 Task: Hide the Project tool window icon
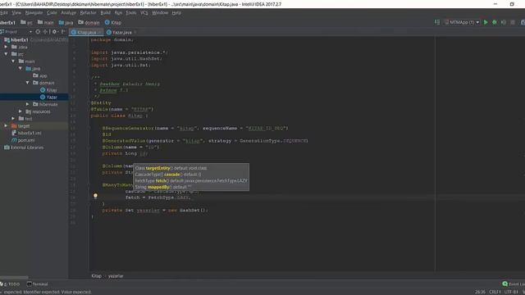coord(63,32)
